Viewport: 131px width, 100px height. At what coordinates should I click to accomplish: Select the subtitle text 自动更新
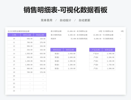coord(84,20)
